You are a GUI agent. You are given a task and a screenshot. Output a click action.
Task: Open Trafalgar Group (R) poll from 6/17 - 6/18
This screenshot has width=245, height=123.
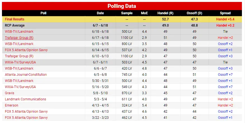[x=19, y=38]
